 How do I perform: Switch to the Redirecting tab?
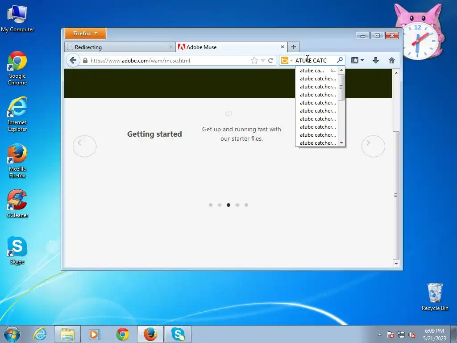click(x=120, y=47)
